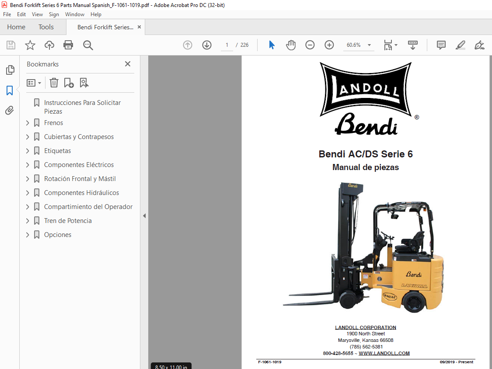Select the Highlight text pen tool
The height and width of the screenshot is (369, 492).
tap(461, 45)
